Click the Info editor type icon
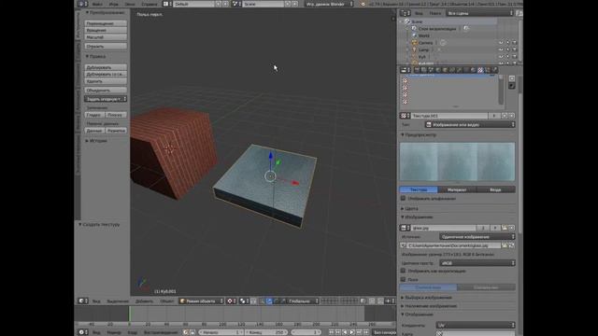 pyautogui.click(x=83, y=4)
